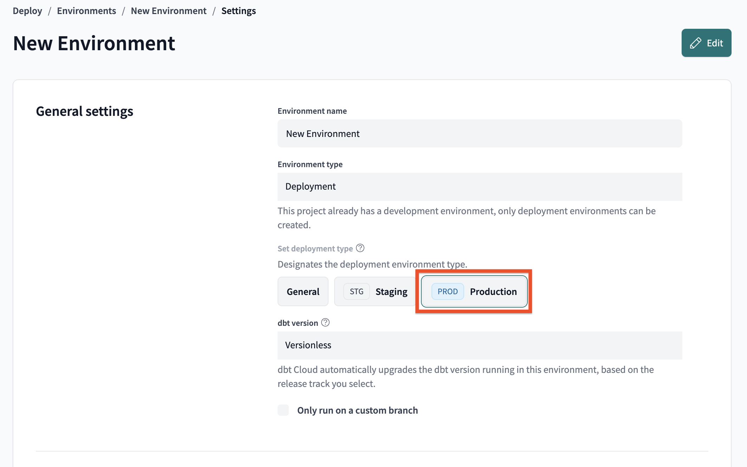The height and width of the screenshot is (467, 747).
Task: Select the General deployment type
Action: (303, 291)
